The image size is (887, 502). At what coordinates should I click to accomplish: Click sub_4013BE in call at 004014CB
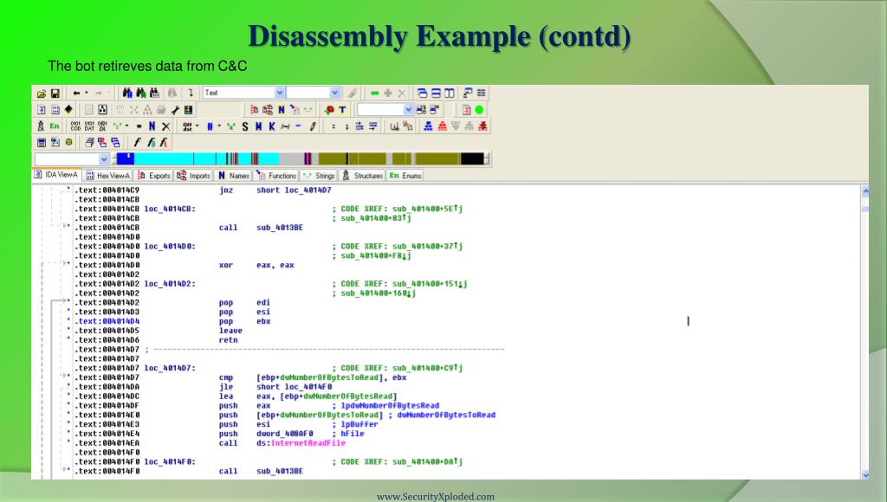click(280, 228)
